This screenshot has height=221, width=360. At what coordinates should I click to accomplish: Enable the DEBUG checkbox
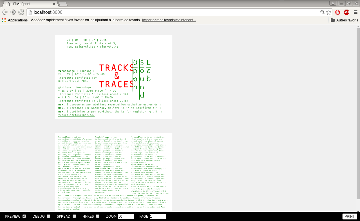[x=48, y=216]
